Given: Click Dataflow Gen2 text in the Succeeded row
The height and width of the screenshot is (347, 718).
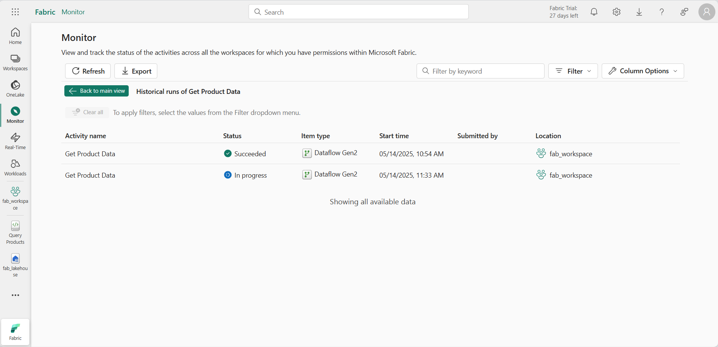Looking at the screenshot, I should [x=336, y=153].
